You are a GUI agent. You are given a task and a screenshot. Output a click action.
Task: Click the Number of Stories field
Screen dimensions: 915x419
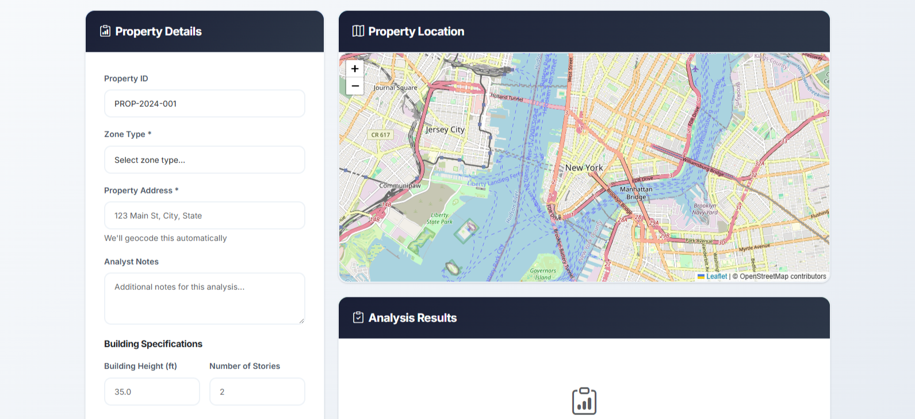pos(257,391)
